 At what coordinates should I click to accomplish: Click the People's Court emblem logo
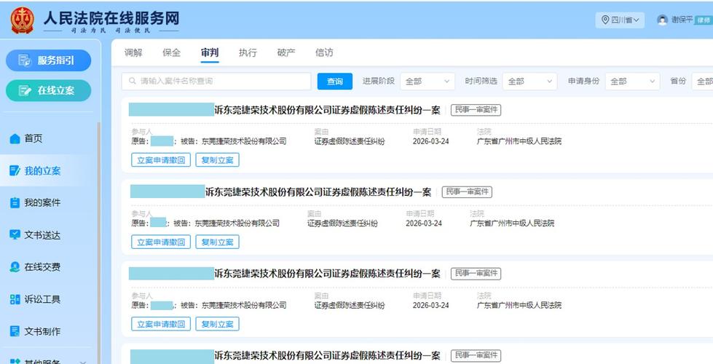coord(22,20)
